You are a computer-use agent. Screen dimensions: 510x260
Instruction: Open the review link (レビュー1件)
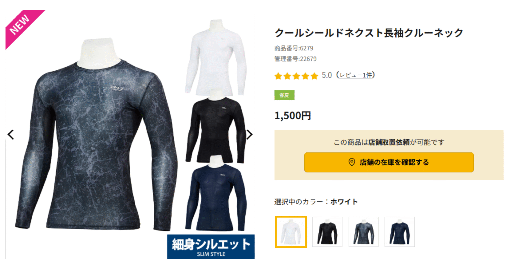click(x=355, y=75)
